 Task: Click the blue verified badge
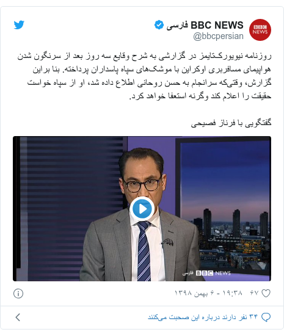pos(159,25)
